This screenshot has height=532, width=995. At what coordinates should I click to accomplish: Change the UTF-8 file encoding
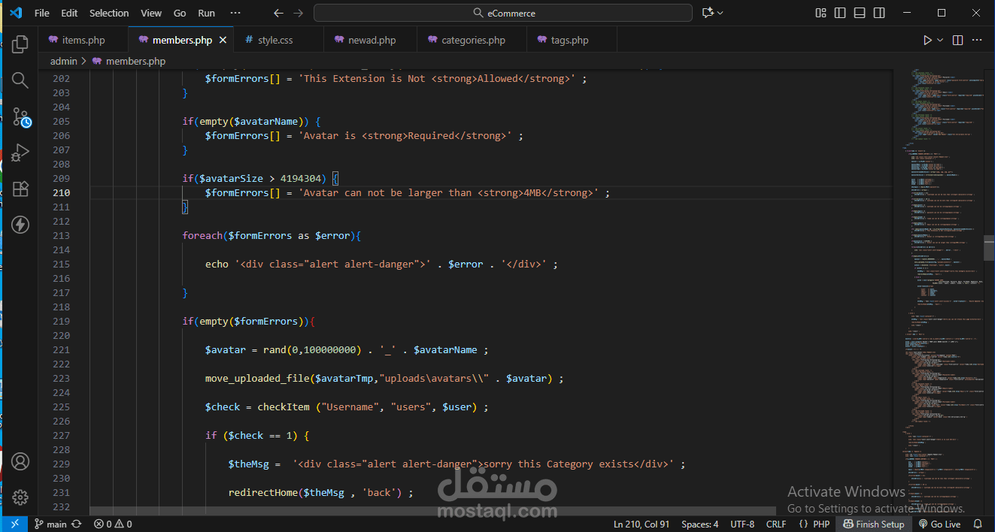coord(742,524)
